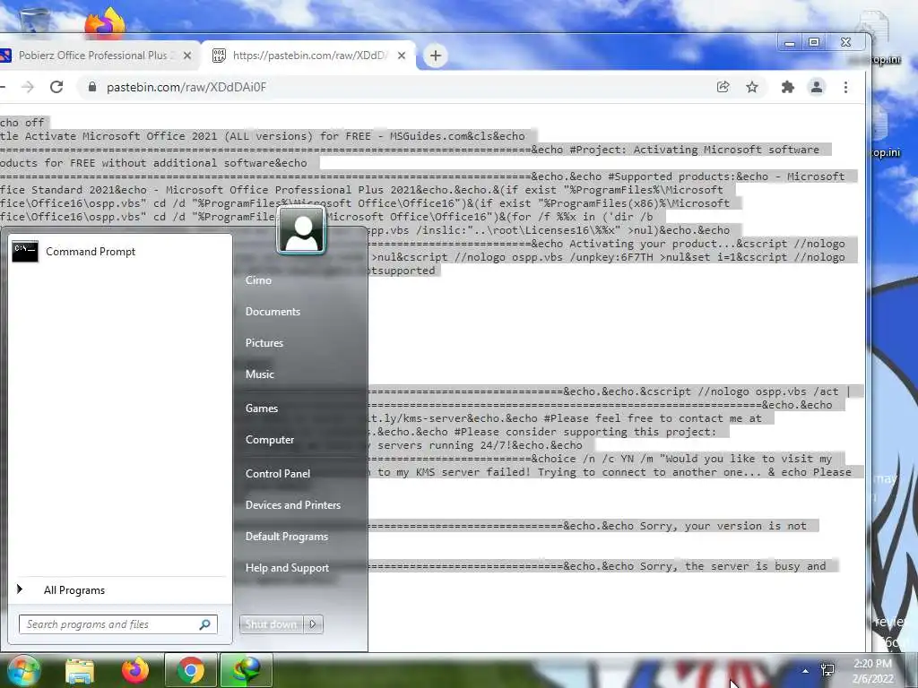The height and width of the screenshot is (688, 918).
Task: Close the Pobierz Office Professional Plus tab
Action: click(x=187, y=56)
